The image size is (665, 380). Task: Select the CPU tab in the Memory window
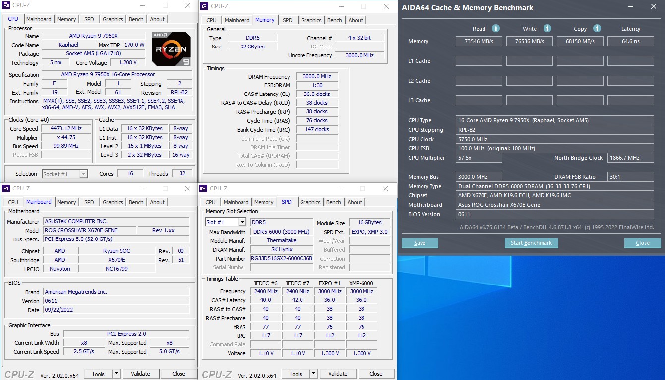pos(211,20)
